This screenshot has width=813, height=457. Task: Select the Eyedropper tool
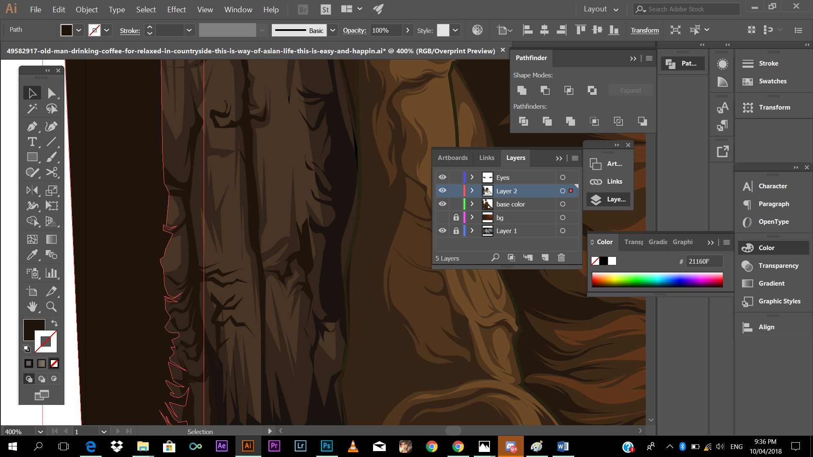point(32,255)
